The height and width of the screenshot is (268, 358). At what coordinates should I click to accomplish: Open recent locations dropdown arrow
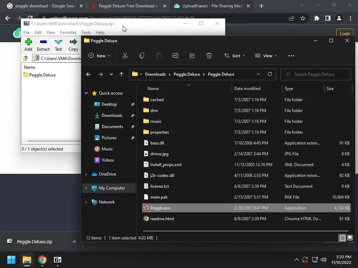click(x=111, y=74)
